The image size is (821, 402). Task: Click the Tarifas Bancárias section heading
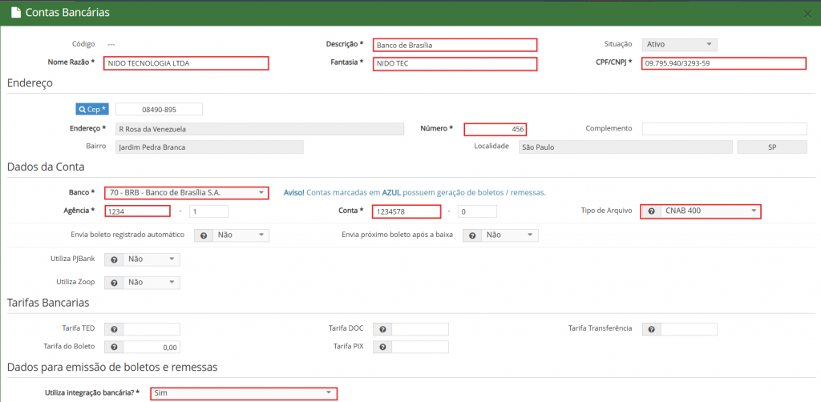coord(48,303)
